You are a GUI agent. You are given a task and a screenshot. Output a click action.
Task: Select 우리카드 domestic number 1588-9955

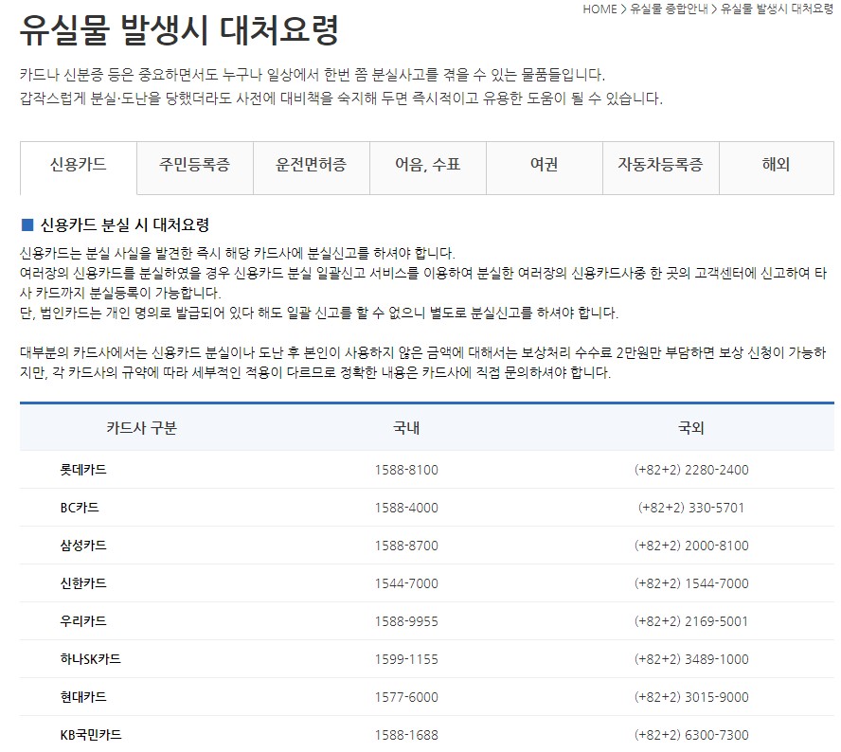[406, 621]
